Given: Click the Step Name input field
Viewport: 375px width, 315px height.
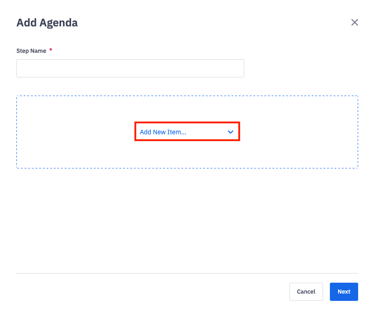Looking at the screenshot, I should pyautogui.click(x=130, y=68).
